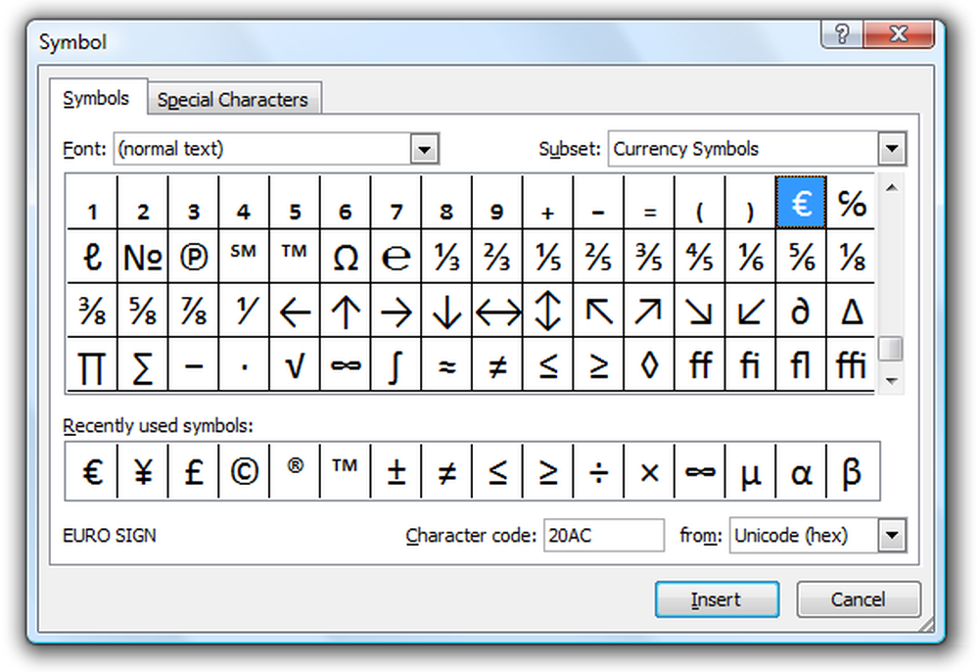Select the left-right double arrow symbol
Screen dimensions: 979x672
click(497, 311)
